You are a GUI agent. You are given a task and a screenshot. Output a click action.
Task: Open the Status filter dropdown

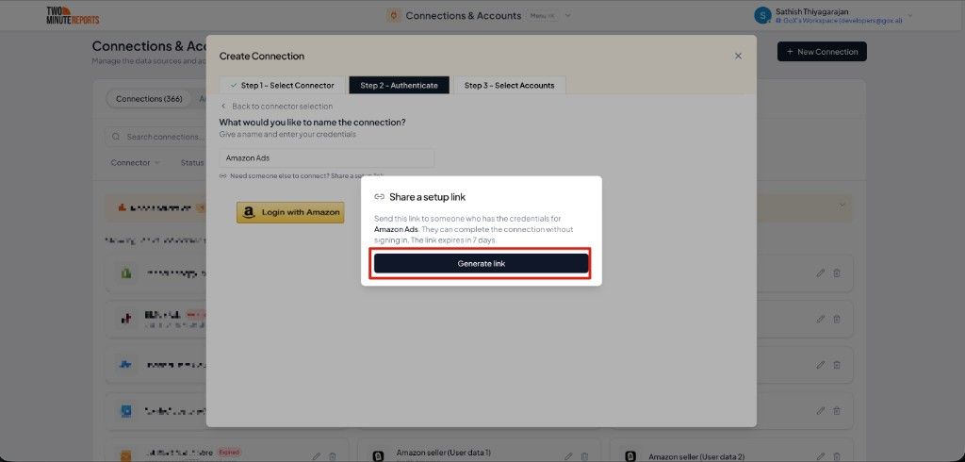192,162
